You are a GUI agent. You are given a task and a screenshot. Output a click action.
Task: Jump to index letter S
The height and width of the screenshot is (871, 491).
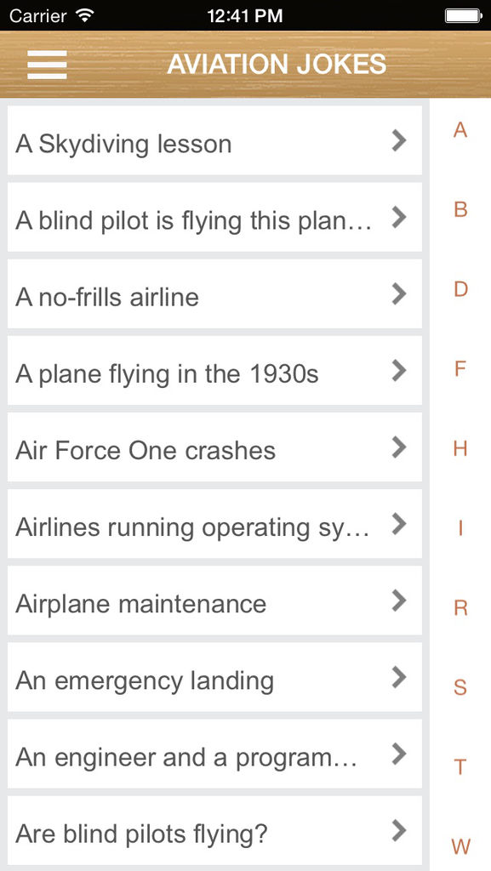click(x=460, y=687)
